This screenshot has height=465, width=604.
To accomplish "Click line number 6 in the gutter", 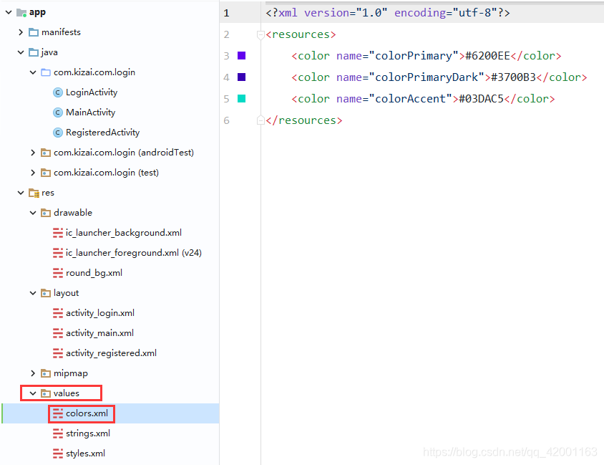I will tap(226, 120).
